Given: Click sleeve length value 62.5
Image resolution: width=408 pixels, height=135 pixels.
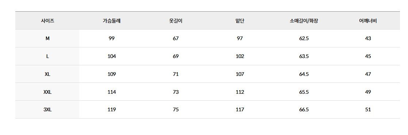Looking at the screenshot, I should click(x=304, y=39).
